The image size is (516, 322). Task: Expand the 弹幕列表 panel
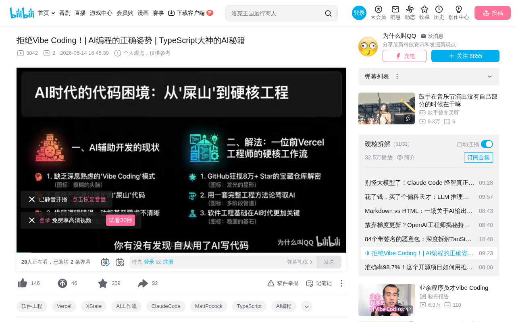point(490,76)
